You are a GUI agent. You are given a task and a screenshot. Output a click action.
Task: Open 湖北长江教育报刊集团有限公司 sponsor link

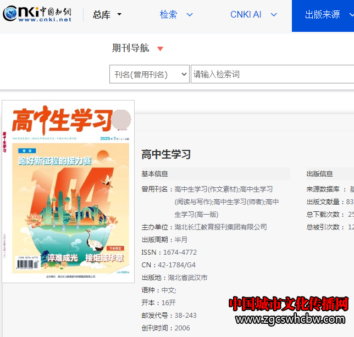220,227
